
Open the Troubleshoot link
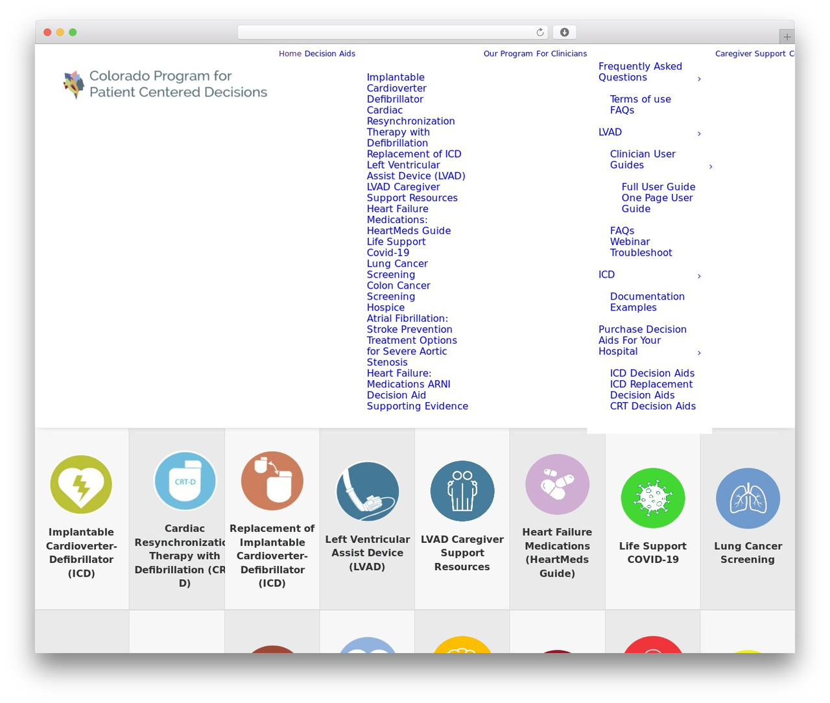641,253
